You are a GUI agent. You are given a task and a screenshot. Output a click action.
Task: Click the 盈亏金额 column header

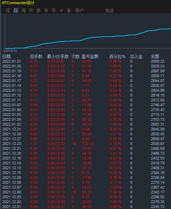coord(90,56)
